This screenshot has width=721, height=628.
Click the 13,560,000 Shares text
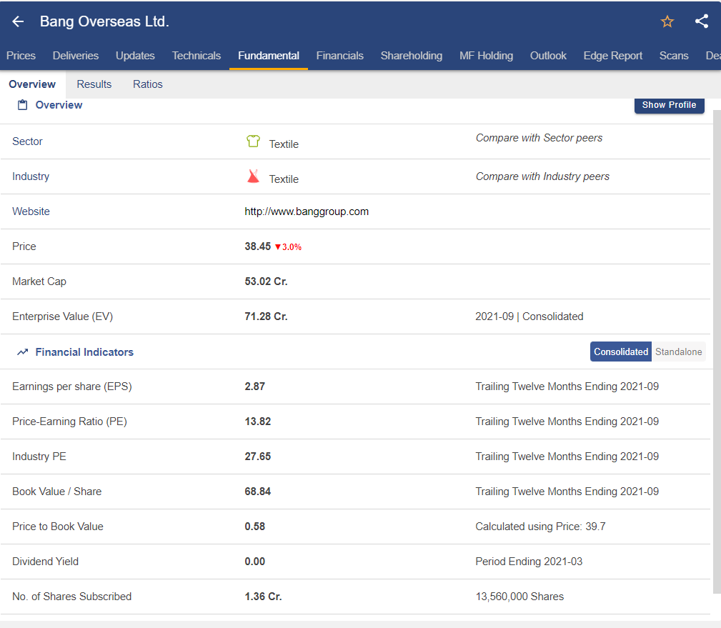(x=519, y=597)
